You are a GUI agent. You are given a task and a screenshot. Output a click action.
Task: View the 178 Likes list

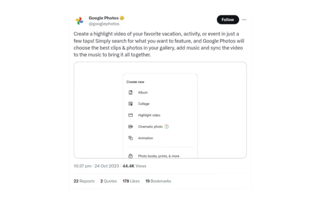(x=131, y=181)
